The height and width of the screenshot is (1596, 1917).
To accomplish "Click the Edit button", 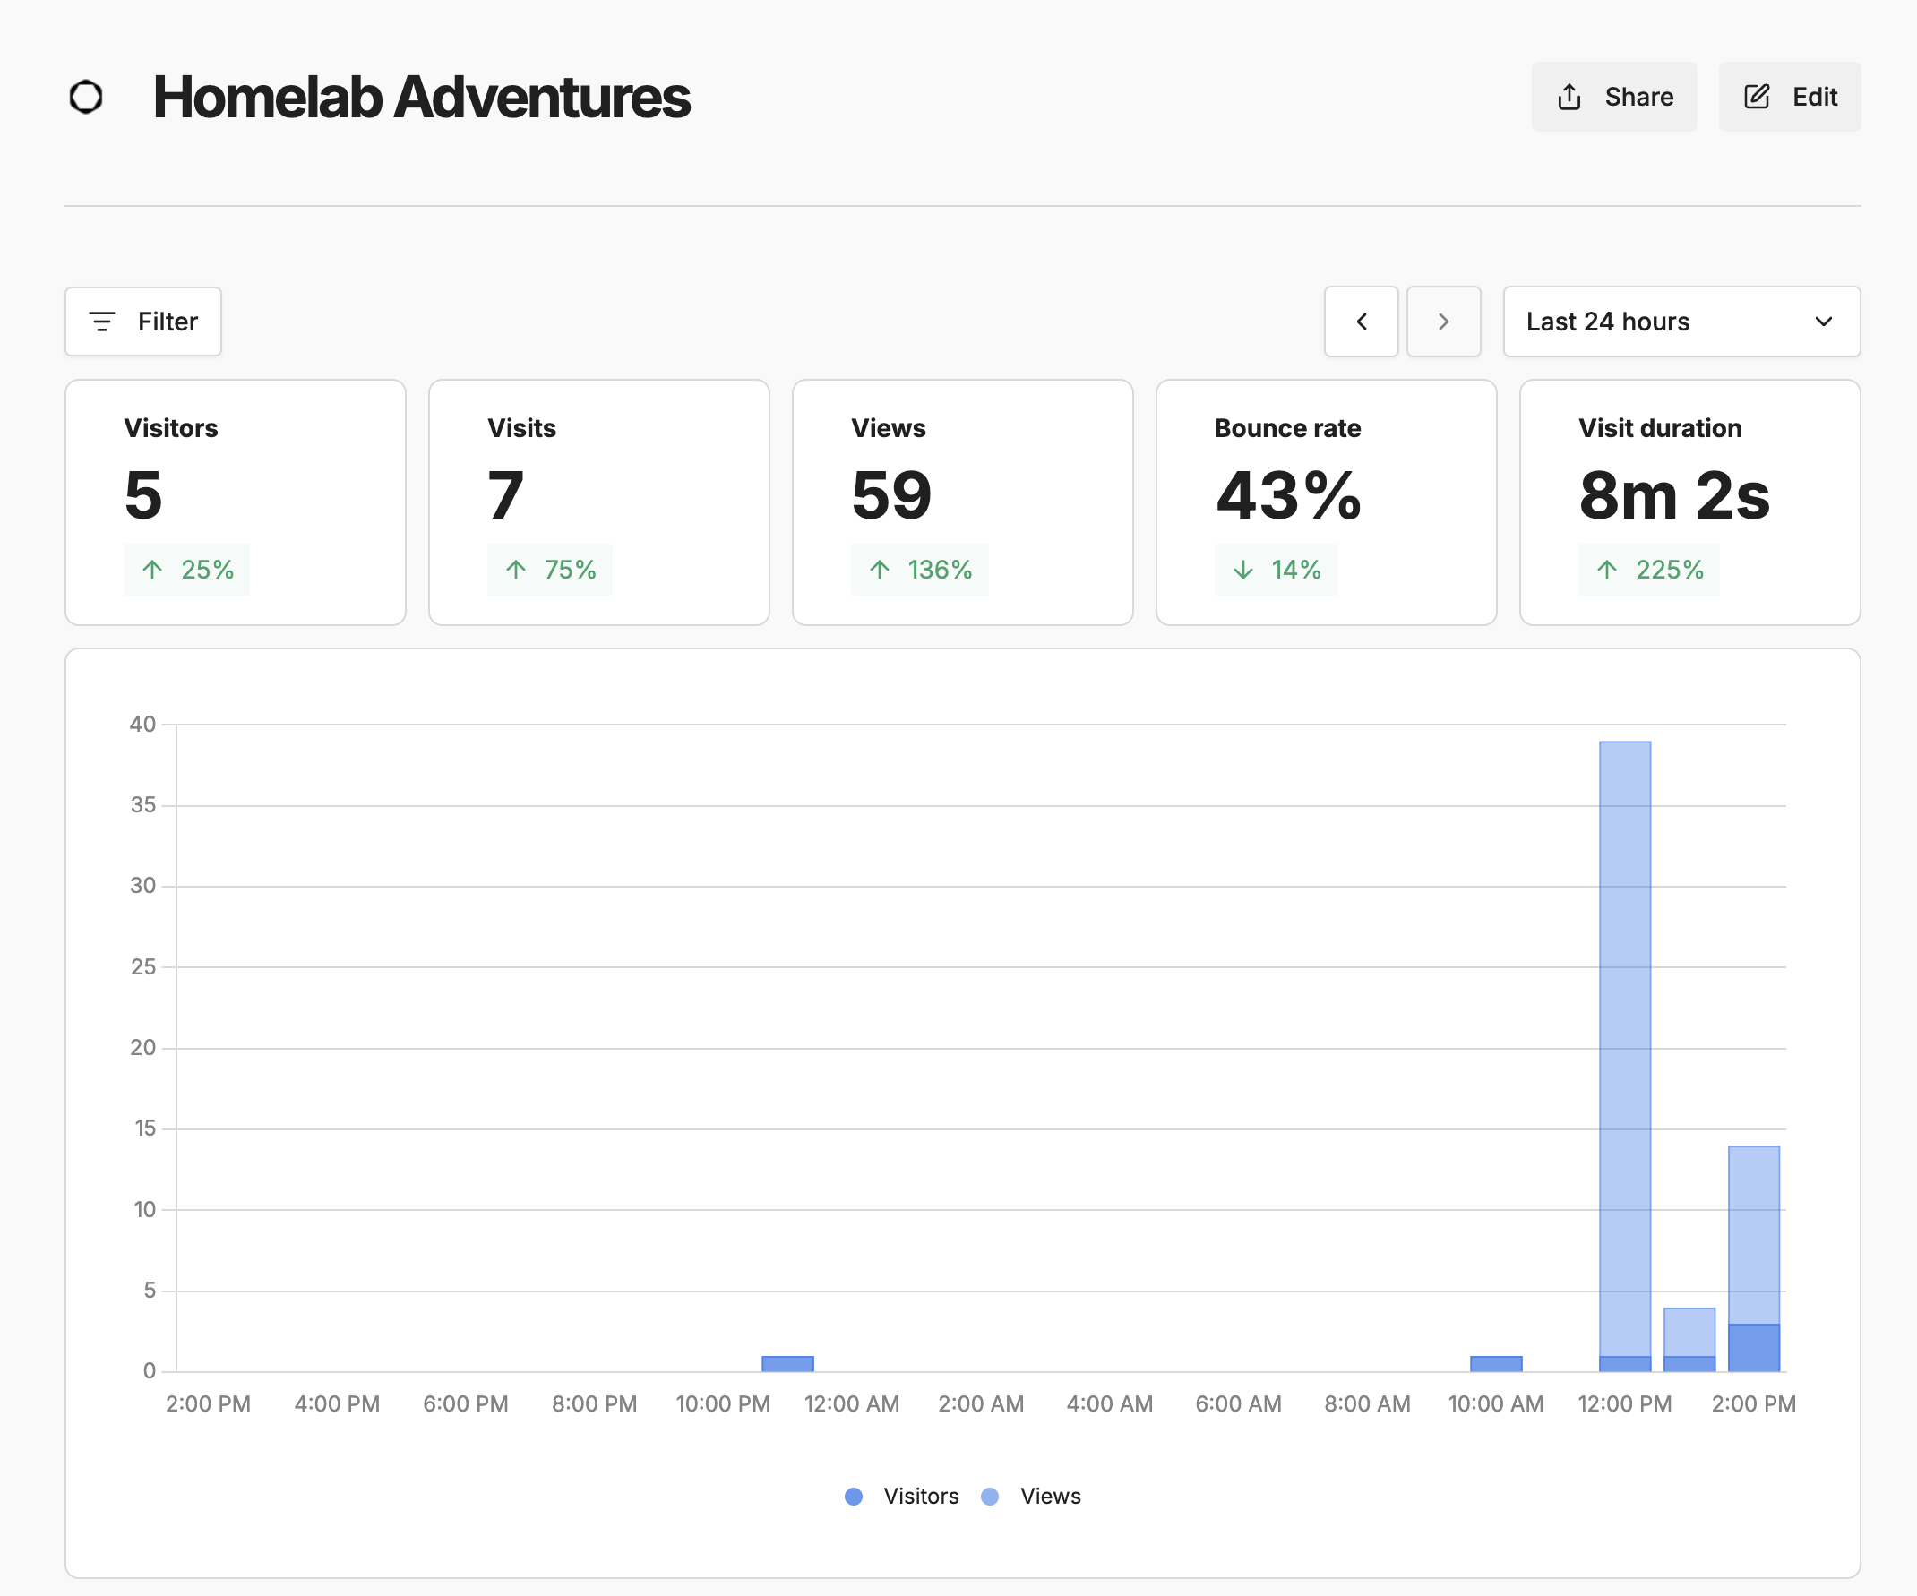I will (x=1789, y=96).
